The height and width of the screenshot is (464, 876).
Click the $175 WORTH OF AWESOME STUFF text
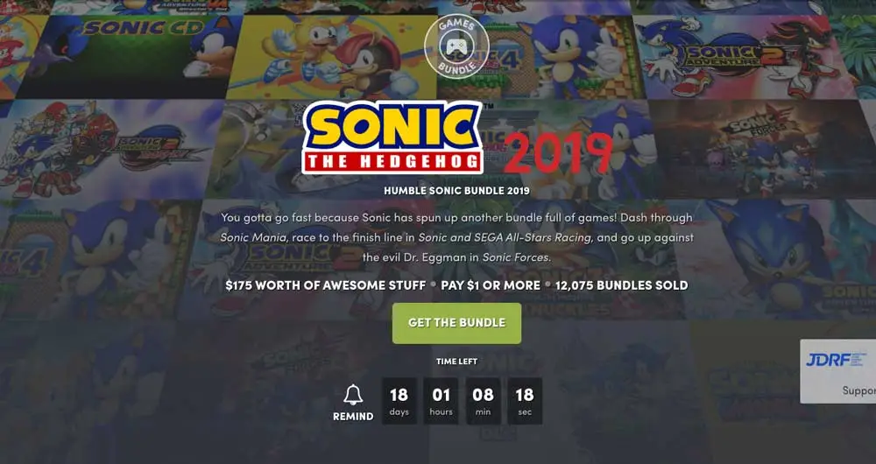326,285
